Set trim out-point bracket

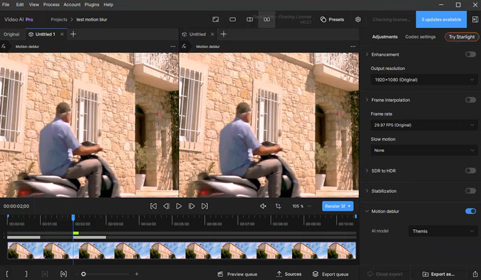(x=26, y=274)
